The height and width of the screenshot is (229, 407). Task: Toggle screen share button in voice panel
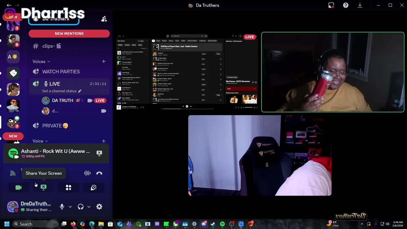(x=44, y=188)
